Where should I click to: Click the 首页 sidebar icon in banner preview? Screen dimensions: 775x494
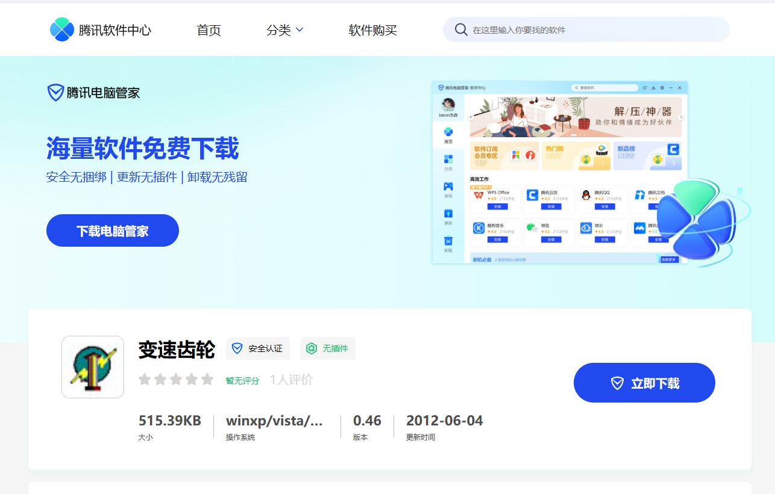tap(448, 132)
